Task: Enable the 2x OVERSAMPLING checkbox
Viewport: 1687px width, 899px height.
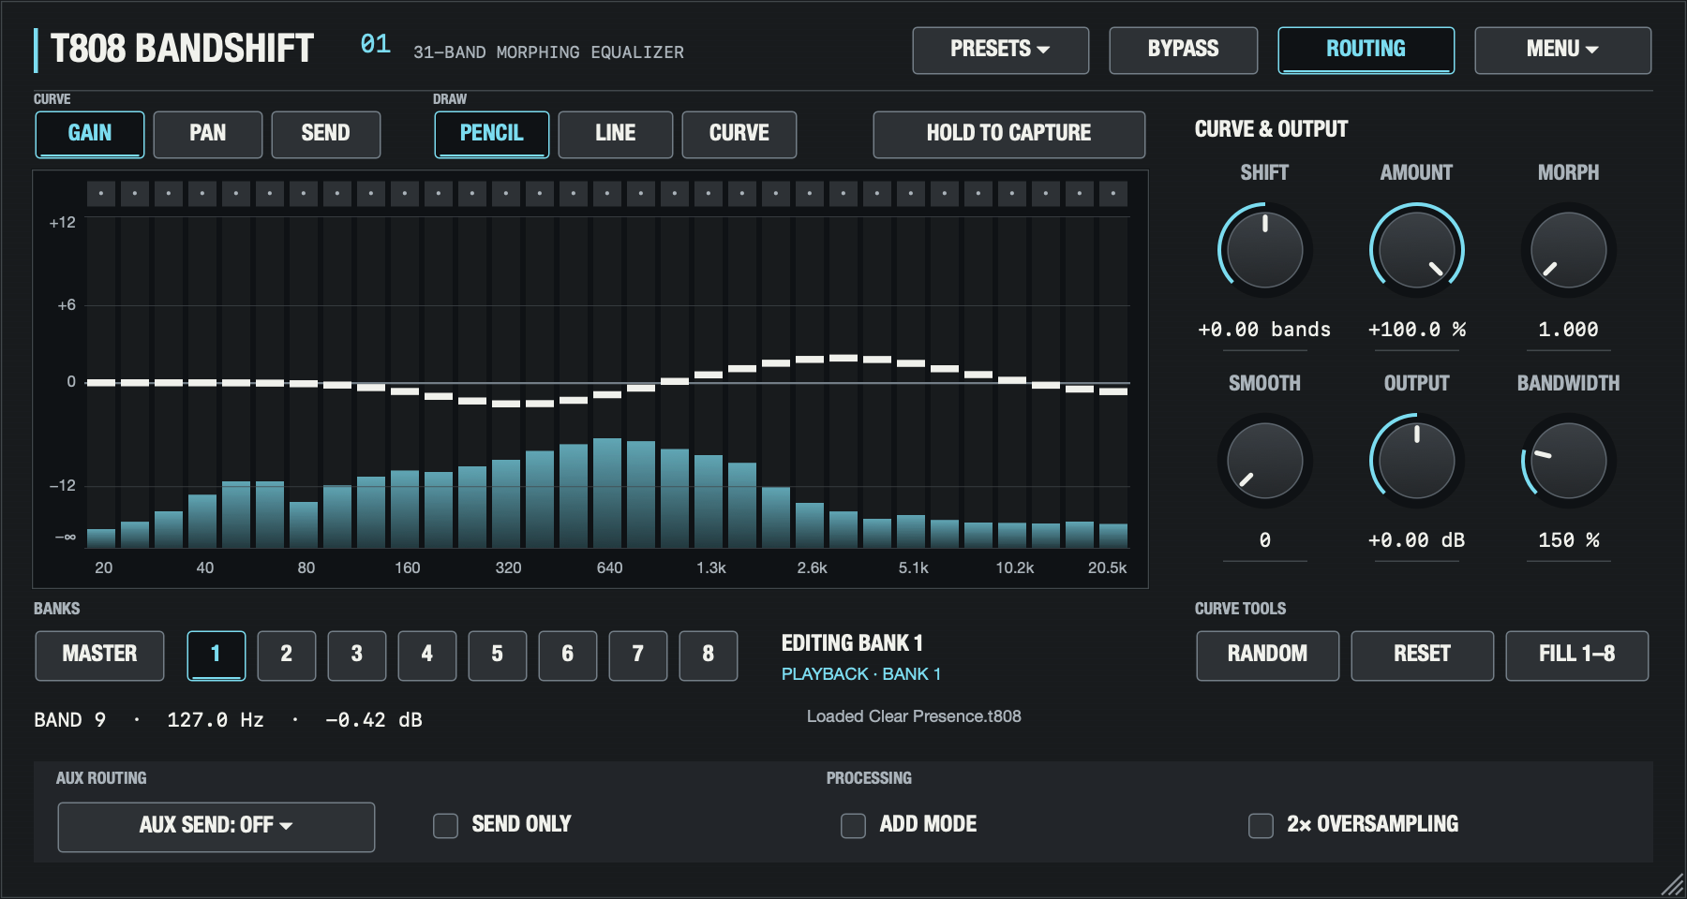Action: tap(1261, 825)
